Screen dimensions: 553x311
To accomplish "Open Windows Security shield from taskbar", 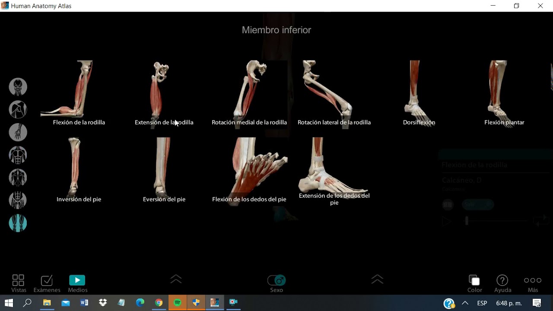I will [x=196, y=303].
